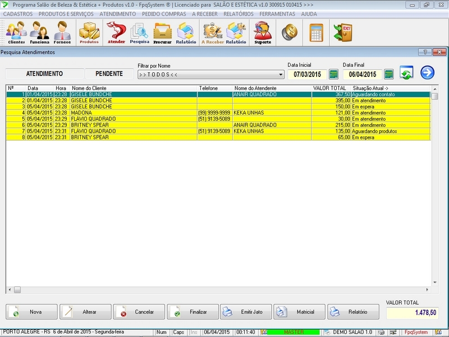
Task: Click the calculator toolbar icon
Action: [x=316, y=33]
